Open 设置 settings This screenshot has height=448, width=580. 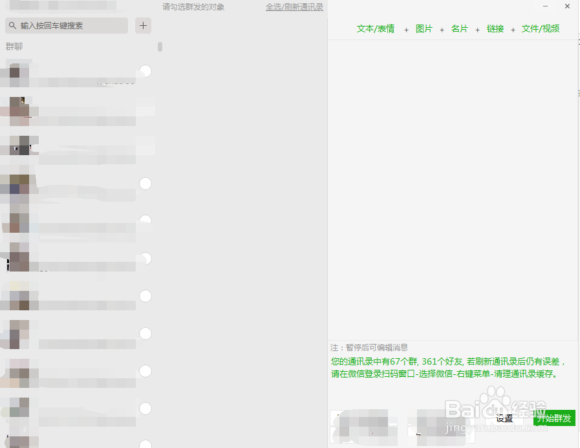click(x=504, y=418)
